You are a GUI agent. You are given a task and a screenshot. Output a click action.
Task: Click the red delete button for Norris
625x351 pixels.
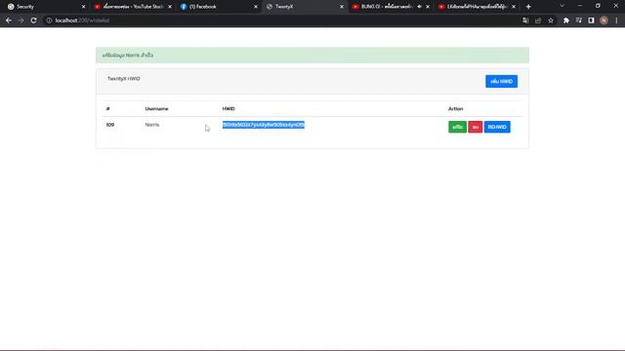point(476,127)
